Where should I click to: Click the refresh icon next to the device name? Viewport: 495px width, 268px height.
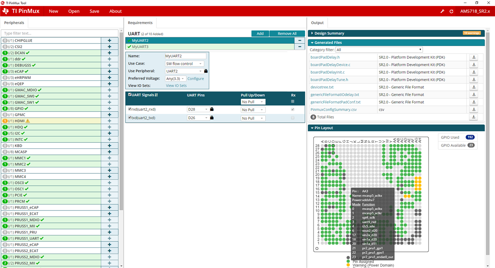coord(451,11)
